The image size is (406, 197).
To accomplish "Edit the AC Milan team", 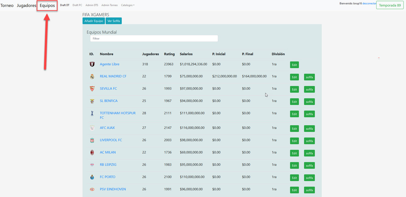I will point(294,153).
